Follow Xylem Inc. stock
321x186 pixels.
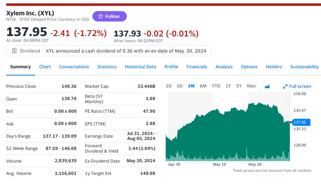tap(109, 16)
